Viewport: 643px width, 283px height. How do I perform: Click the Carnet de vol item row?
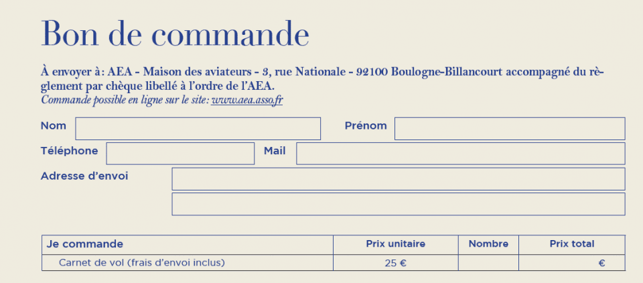click(x=334, y=262)
